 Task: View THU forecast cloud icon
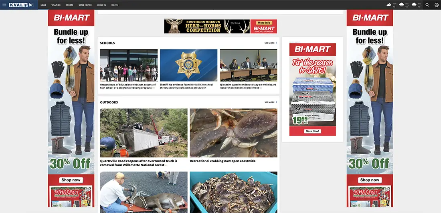414,4
